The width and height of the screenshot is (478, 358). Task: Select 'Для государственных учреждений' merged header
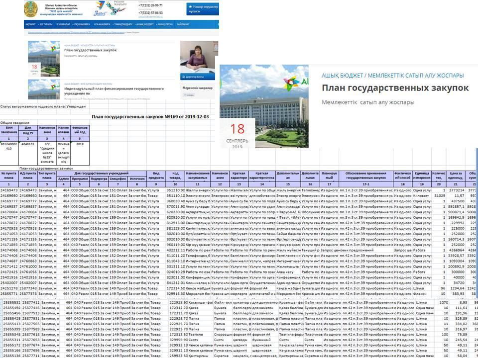(102, 173)
